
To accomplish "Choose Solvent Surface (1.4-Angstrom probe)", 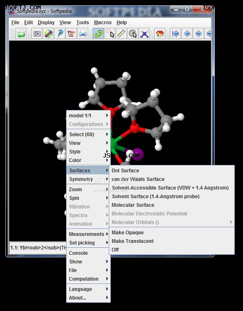I will pyautogui.click(x=172, y=197).
